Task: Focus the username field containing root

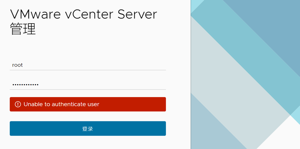Action: click(x=88, y=65)
